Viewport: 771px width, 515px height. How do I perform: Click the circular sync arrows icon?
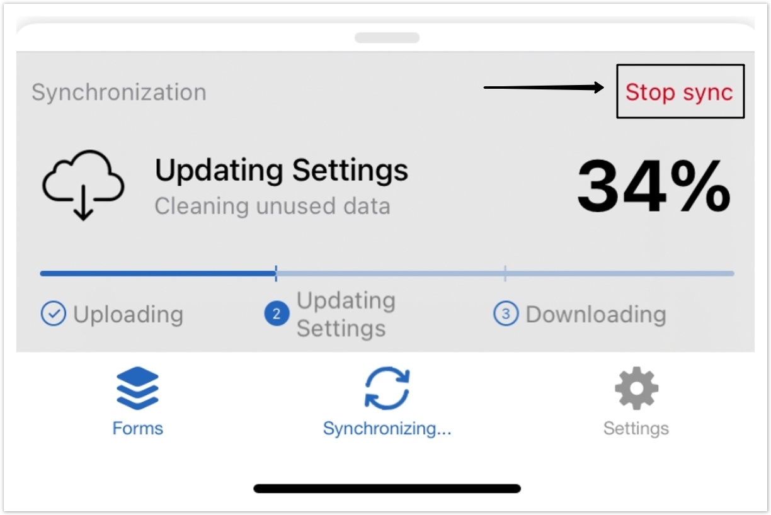click(387, 388)
